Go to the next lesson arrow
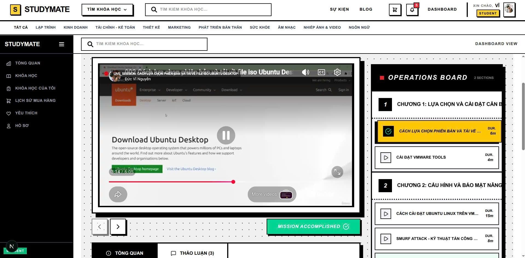This screenshot has width=525, height=258. [x=118, y=227]
